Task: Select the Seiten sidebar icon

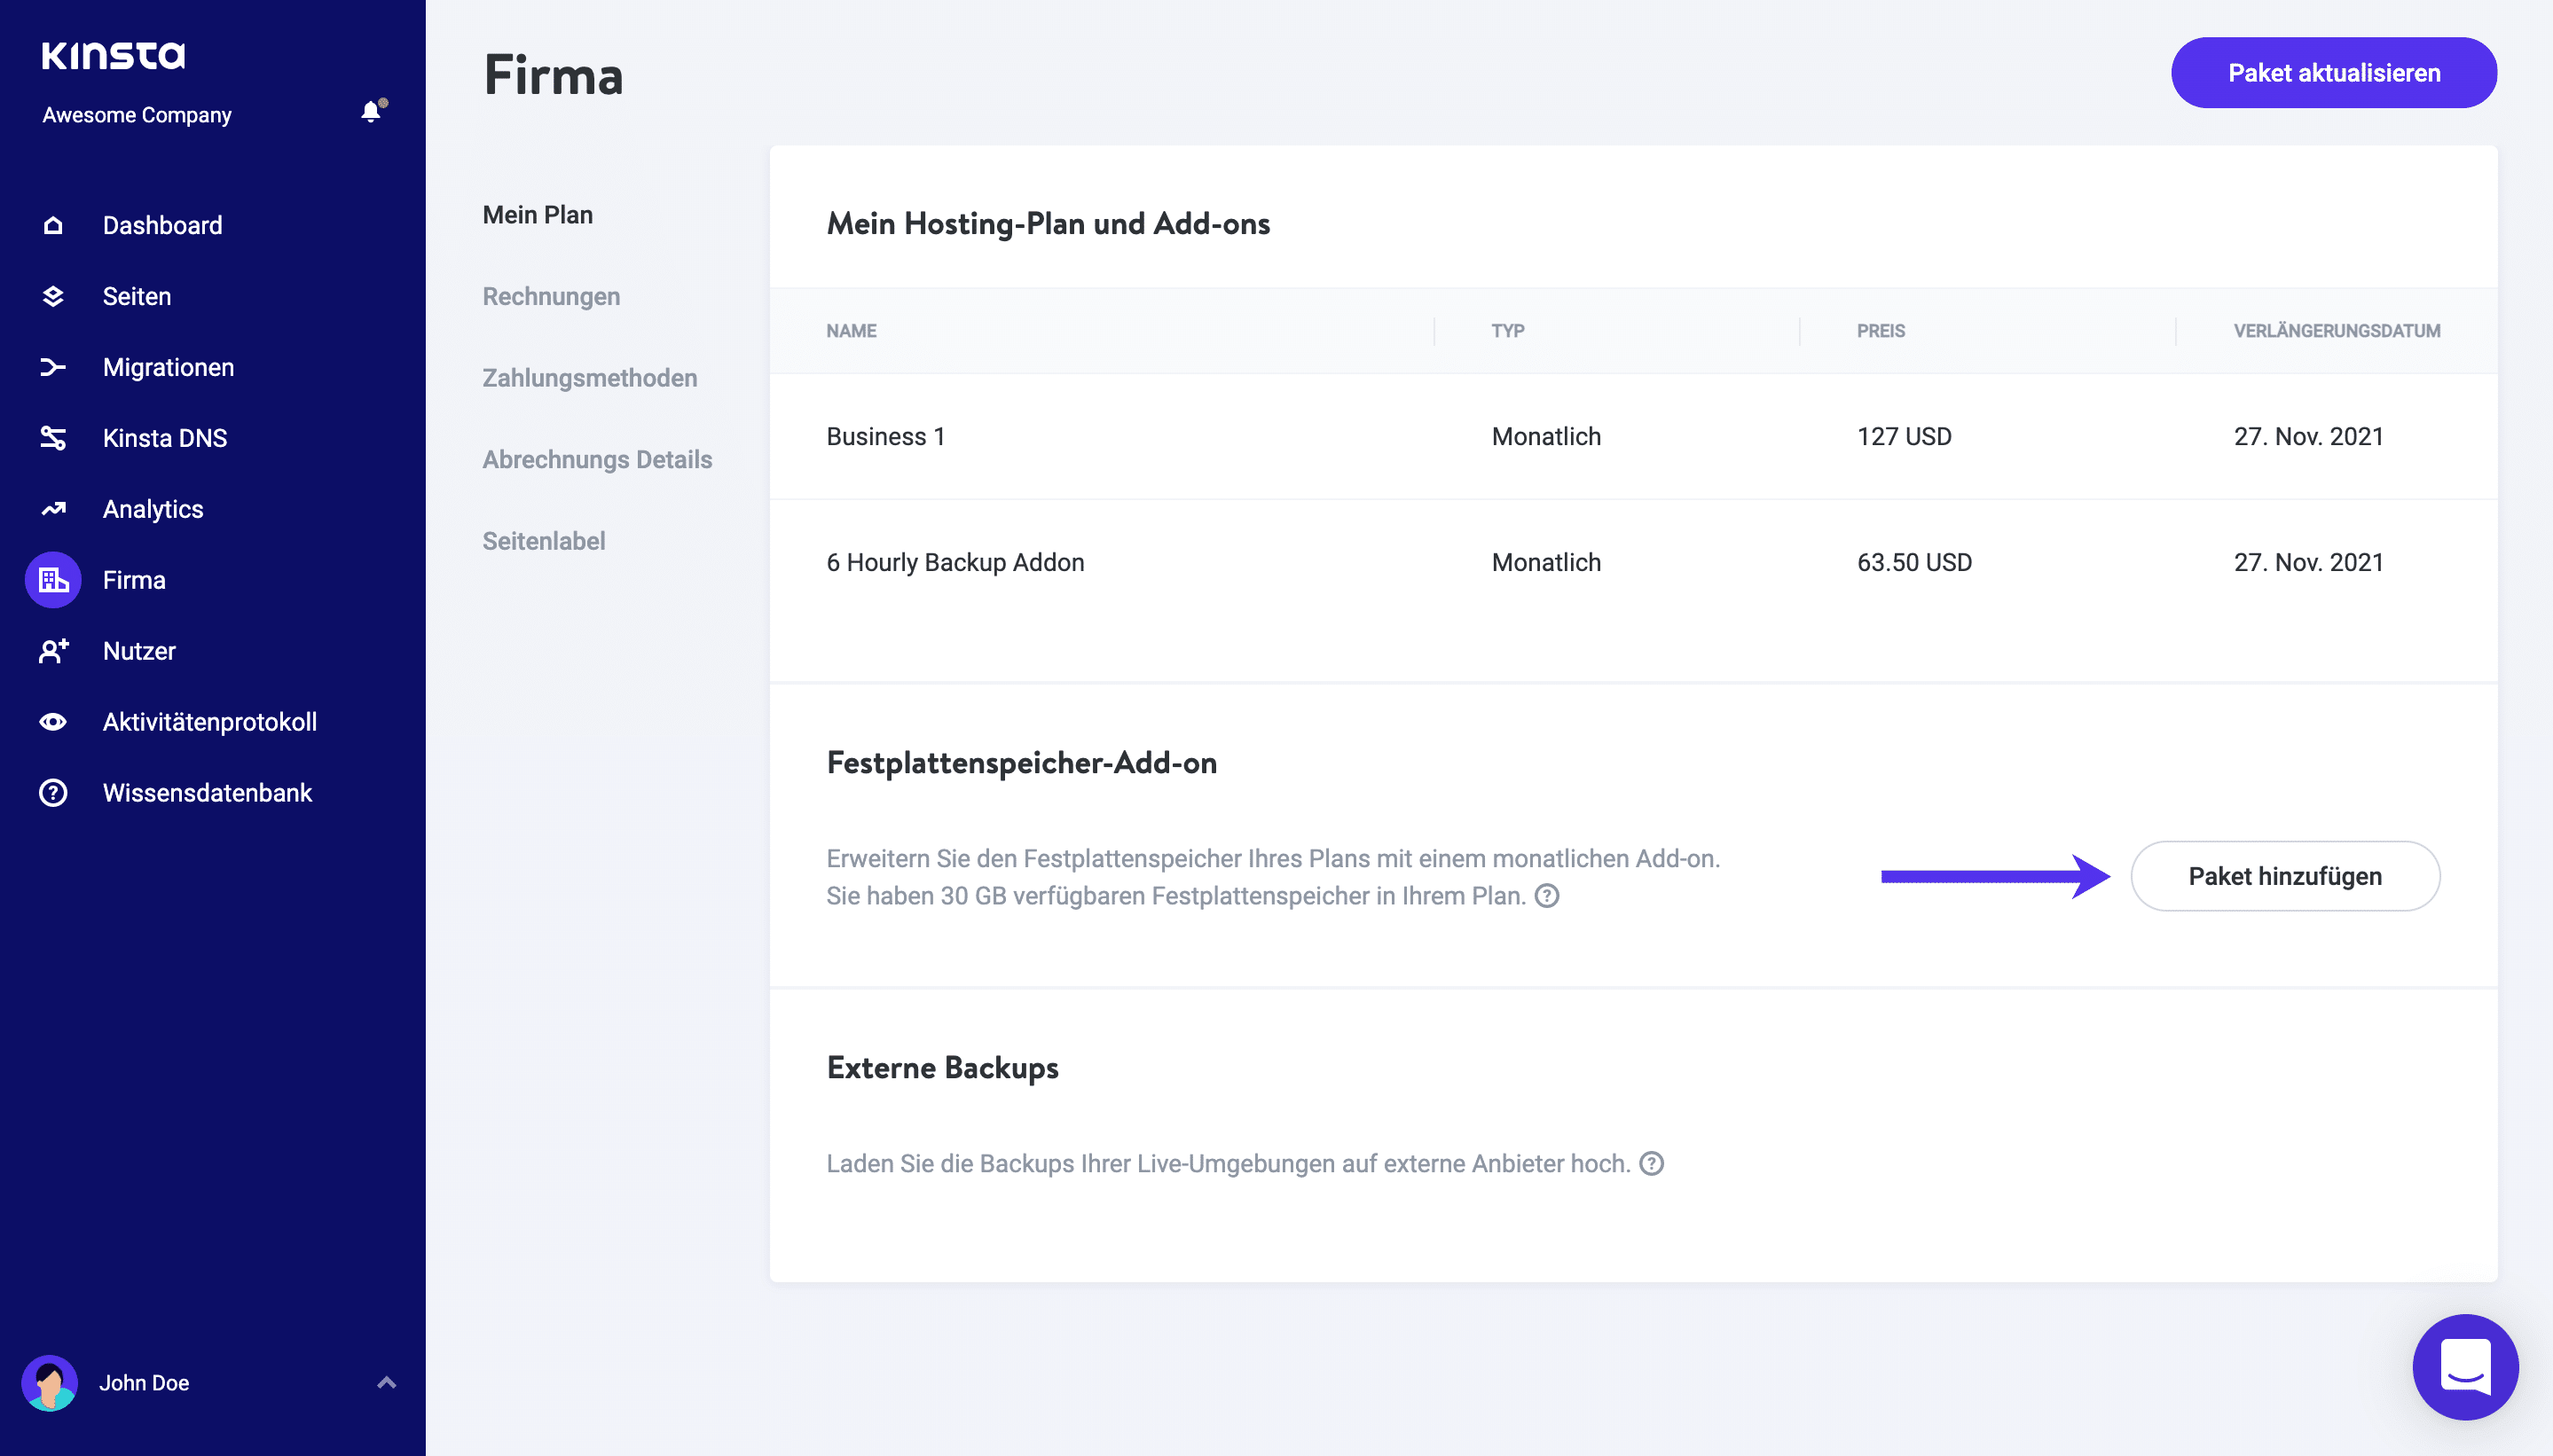Action: (53, 295)
